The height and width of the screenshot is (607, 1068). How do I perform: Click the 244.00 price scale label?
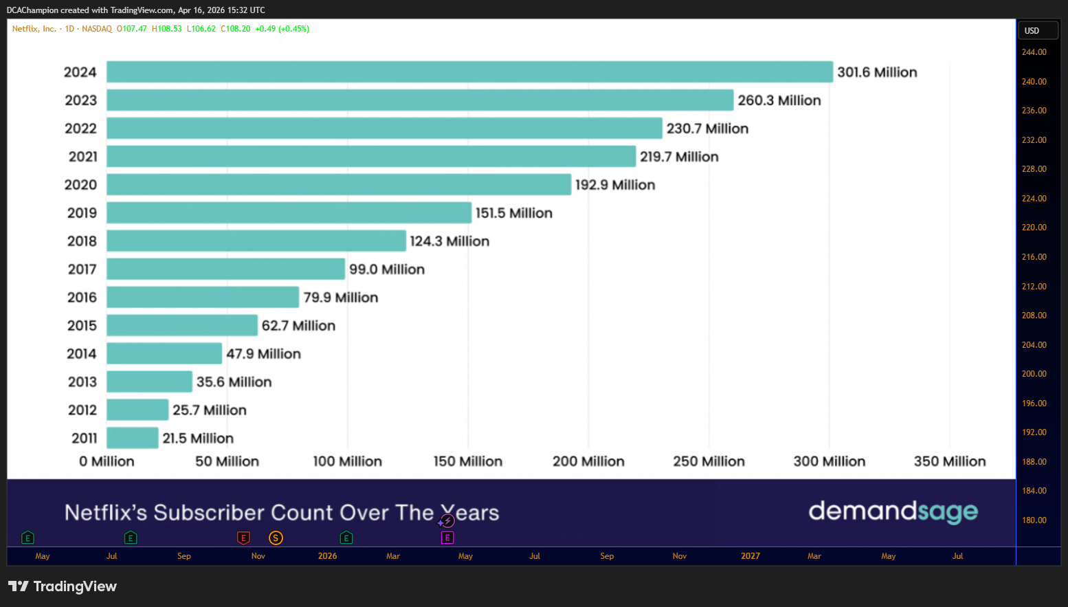point(1034,52)
